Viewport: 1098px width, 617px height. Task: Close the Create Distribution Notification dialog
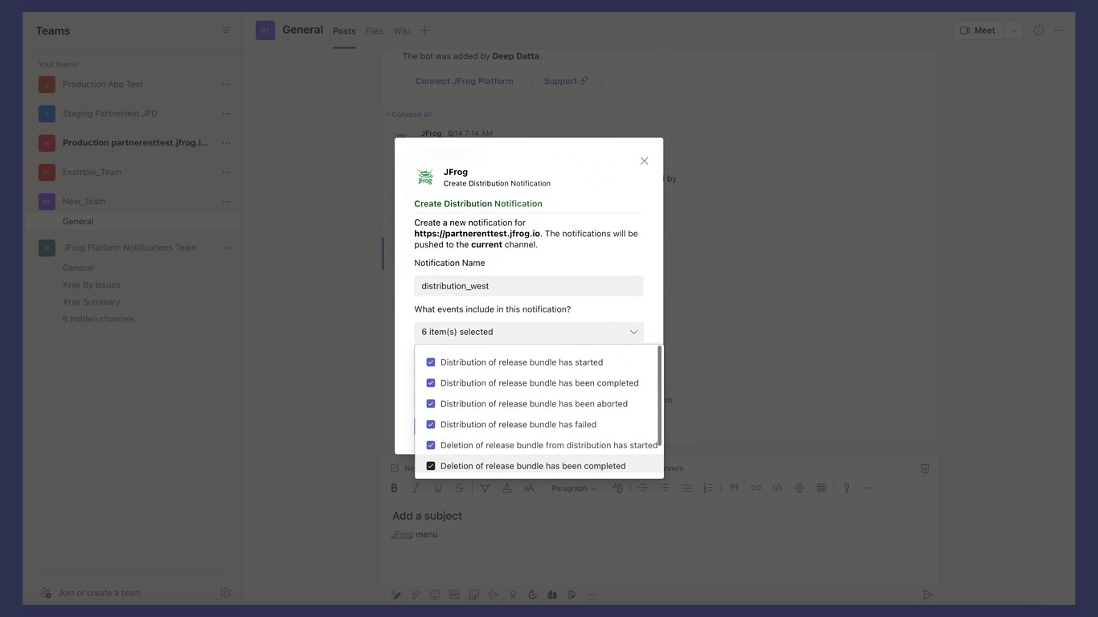644,161
